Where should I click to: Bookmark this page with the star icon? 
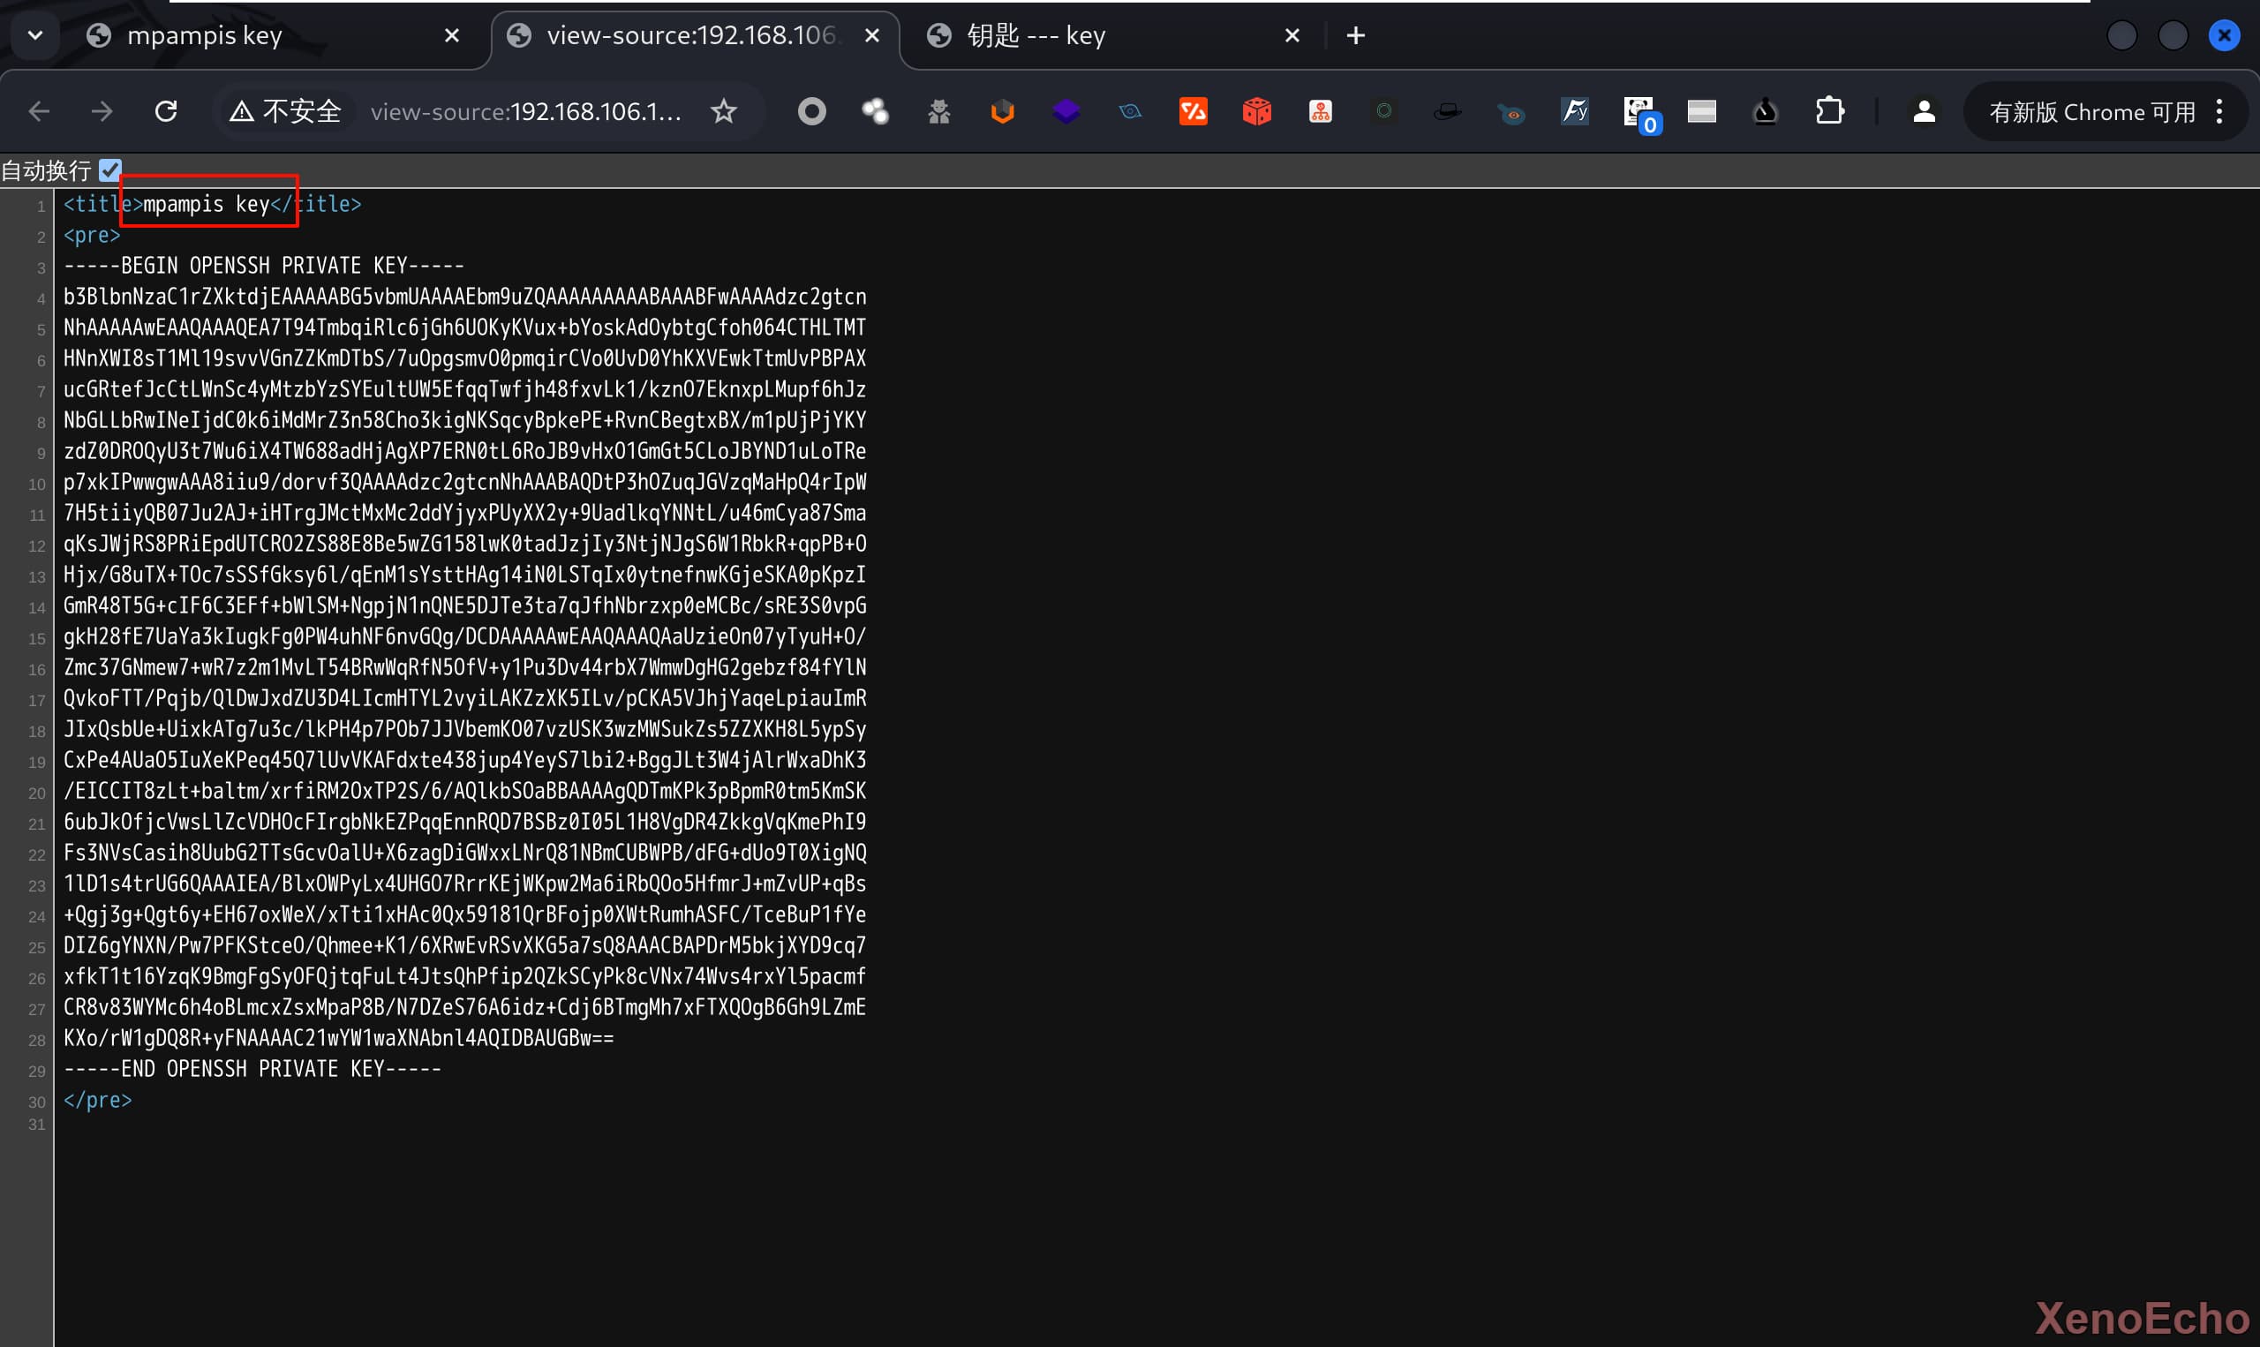point(723,111)
